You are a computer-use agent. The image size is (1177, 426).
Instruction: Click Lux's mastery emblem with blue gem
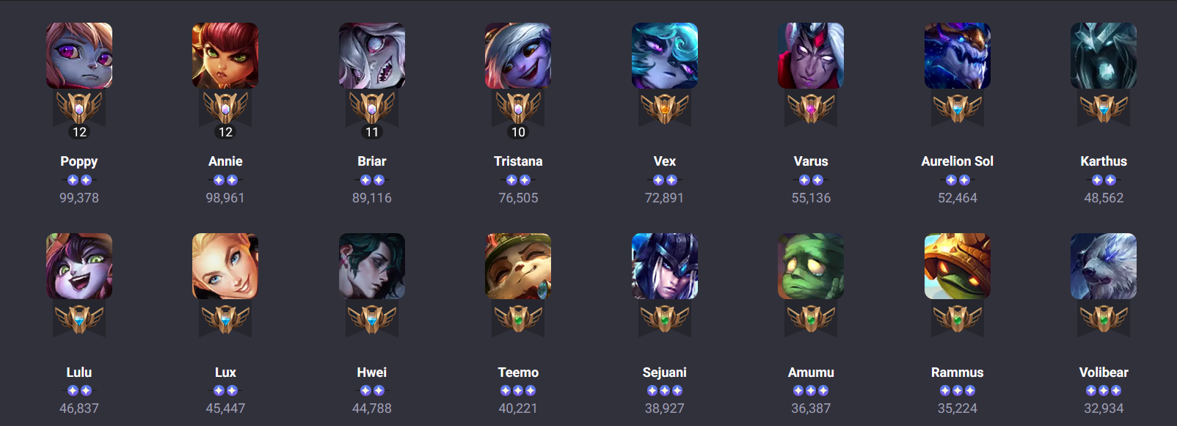225,320
